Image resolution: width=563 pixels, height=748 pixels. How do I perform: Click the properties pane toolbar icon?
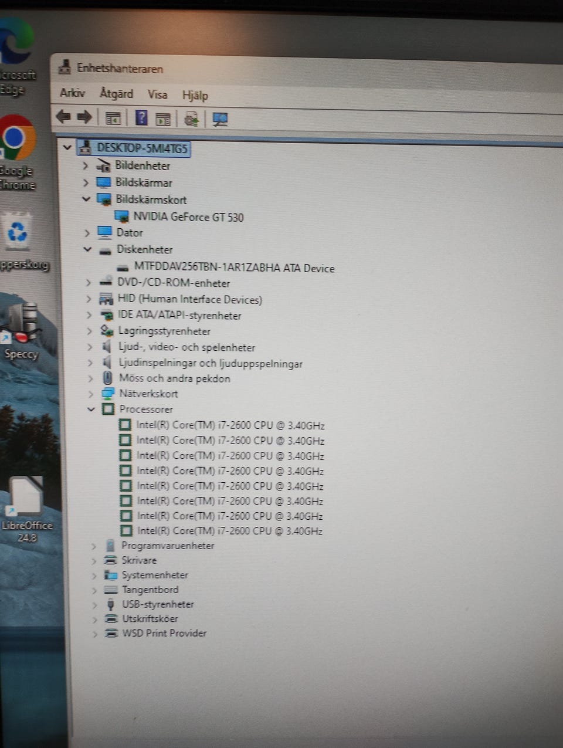point(163,119)
